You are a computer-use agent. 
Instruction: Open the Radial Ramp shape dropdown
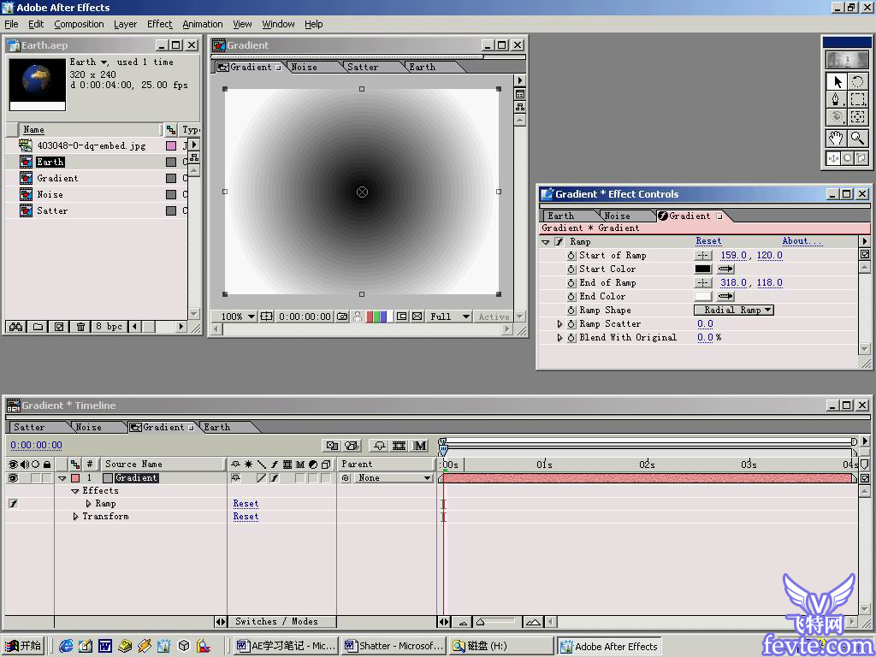tap(733, 310)
